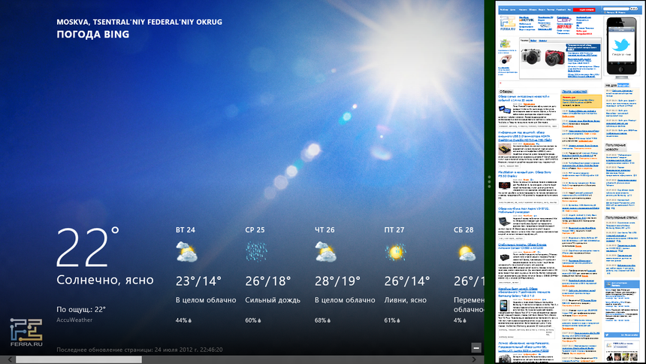Click the ЧТ 26 day label

[x=325, y=230]
